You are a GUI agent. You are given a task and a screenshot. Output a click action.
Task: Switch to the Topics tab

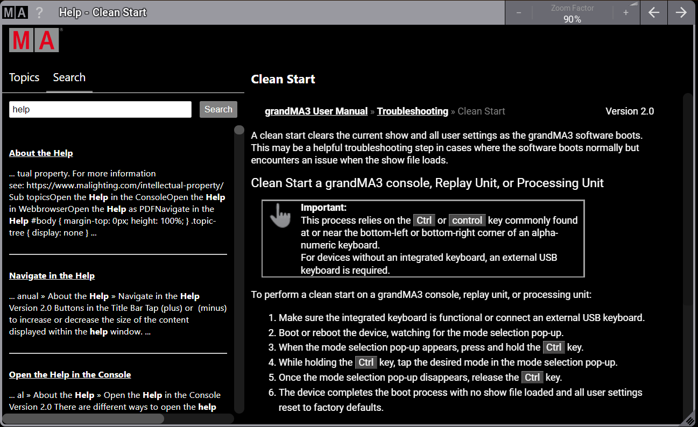24,77
